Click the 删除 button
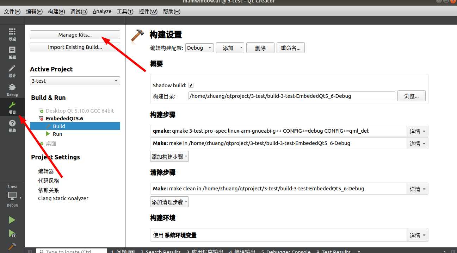457x253 pixels. [260, 48]
